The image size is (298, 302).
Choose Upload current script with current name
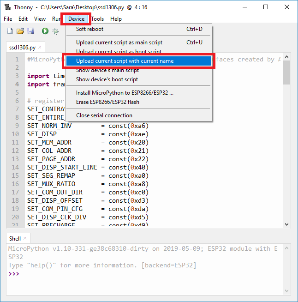(125, 61)
